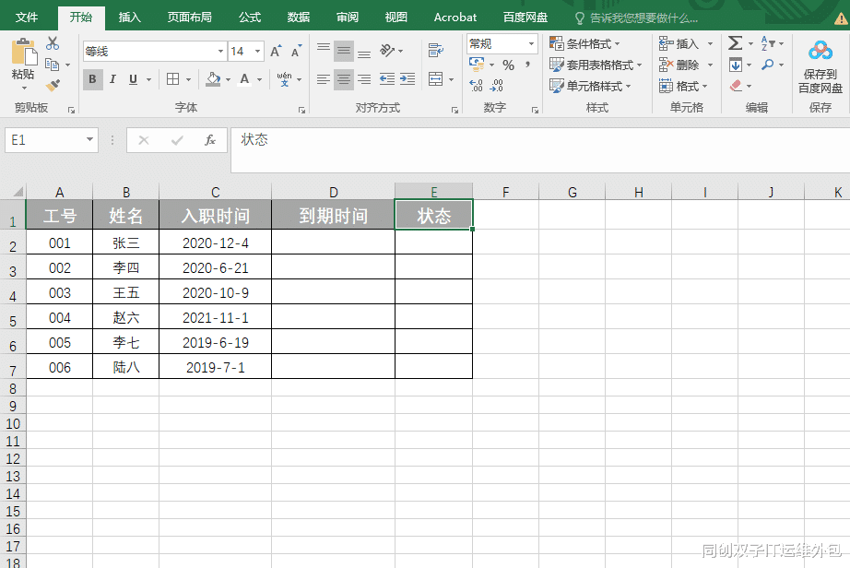Switch to the 插入 ribbon tab
The width and height of the screenshot is (850, 568).
click(129, 16)
